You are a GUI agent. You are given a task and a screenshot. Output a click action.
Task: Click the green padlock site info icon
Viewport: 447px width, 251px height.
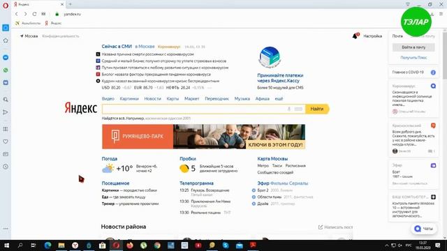point(57,14)
